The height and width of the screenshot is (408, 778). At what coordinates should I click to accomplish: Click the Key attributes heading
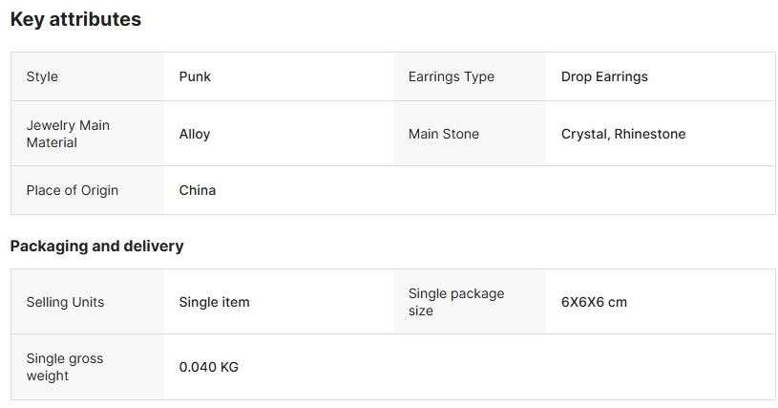75,19
